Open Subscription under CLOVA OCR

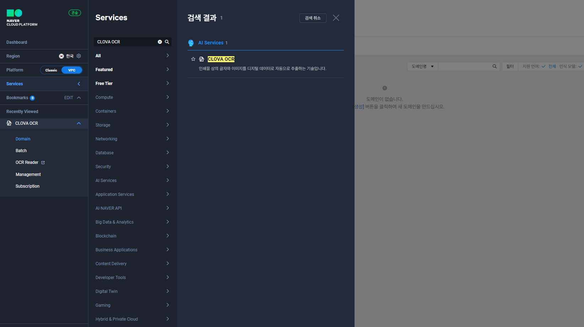(27, 186)
